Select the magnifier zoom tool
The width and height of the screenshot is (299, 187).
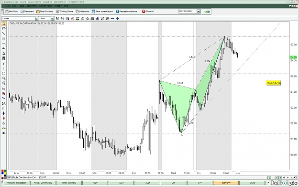4,78
